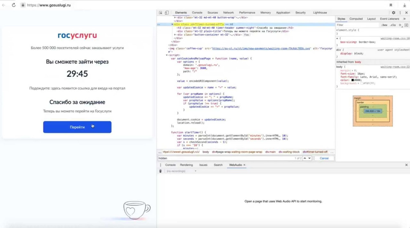410x228 pixels.
Task: Switch to the Computed styles tab
Action: tap(356, 19)
